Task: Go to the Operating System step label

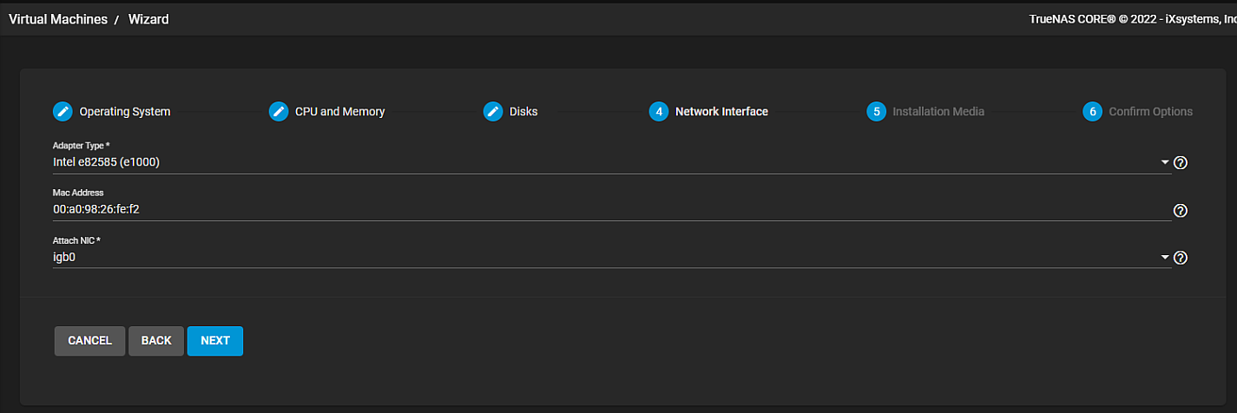Action: click(x=125, y=112)
